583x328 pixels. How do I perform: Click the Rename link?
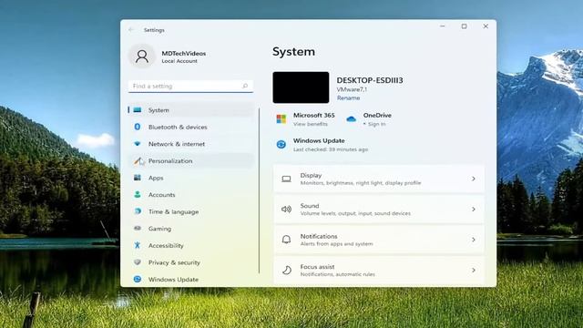click(348, 97)
